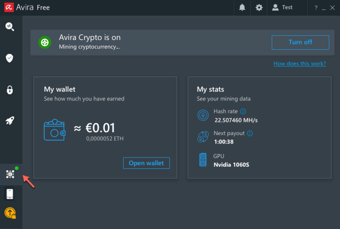Click the Avira logo in title bar
Screen dimensions: 340x229
[9, 8]
